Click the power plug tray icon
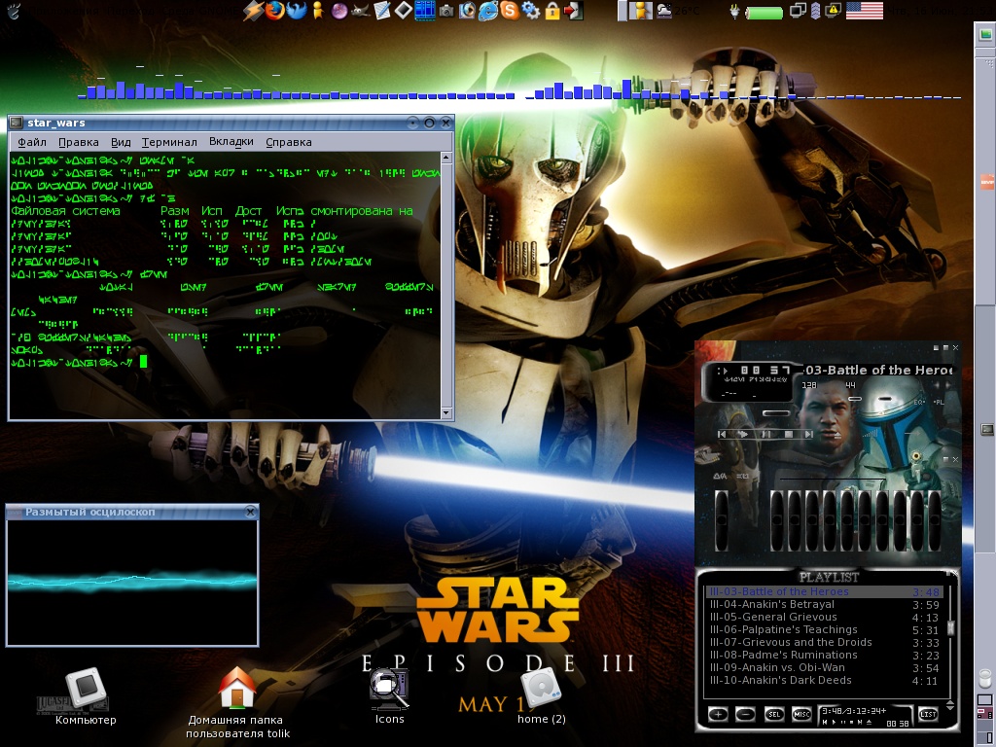996x747 pixels. pyautogui.click(x=735, y=11)
